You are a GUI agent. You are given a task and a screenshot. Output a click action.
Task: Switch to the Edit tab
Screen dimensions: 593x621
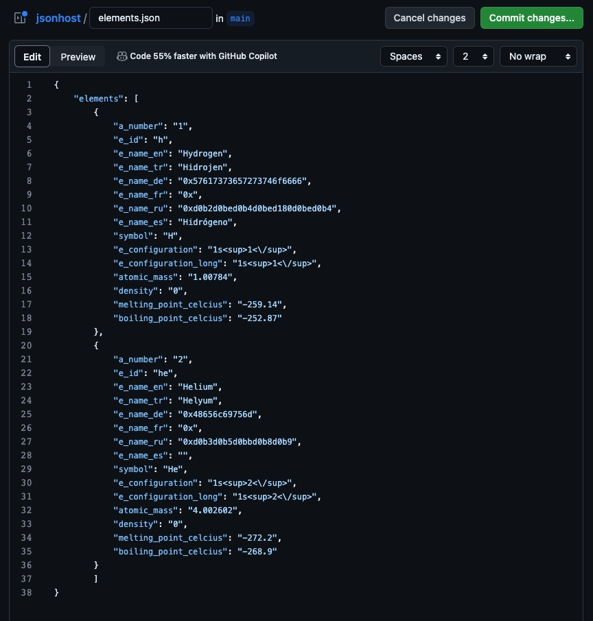[x=32, y=57]
